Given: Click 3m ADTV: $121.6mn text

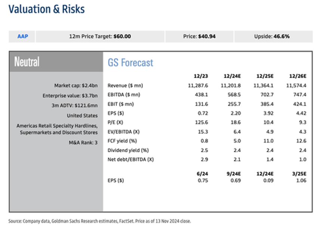Looking at the screenshot, I should click(74, 105).
